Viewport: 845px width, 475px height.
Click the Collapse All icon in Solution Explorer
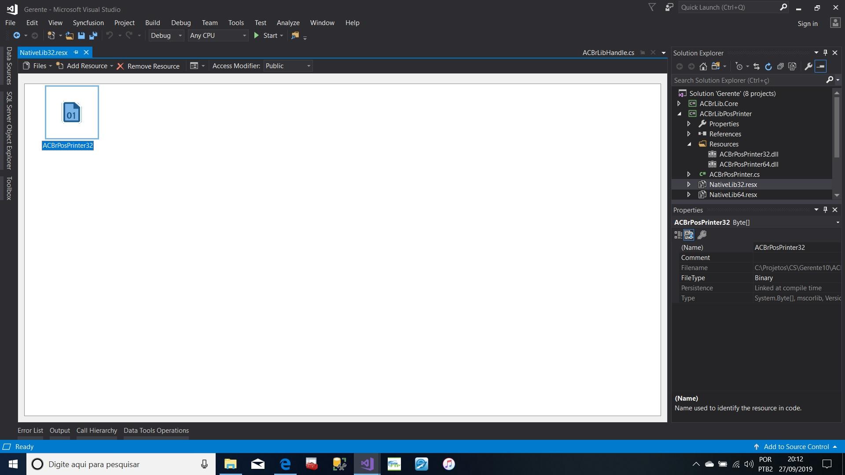pos(780,66)
